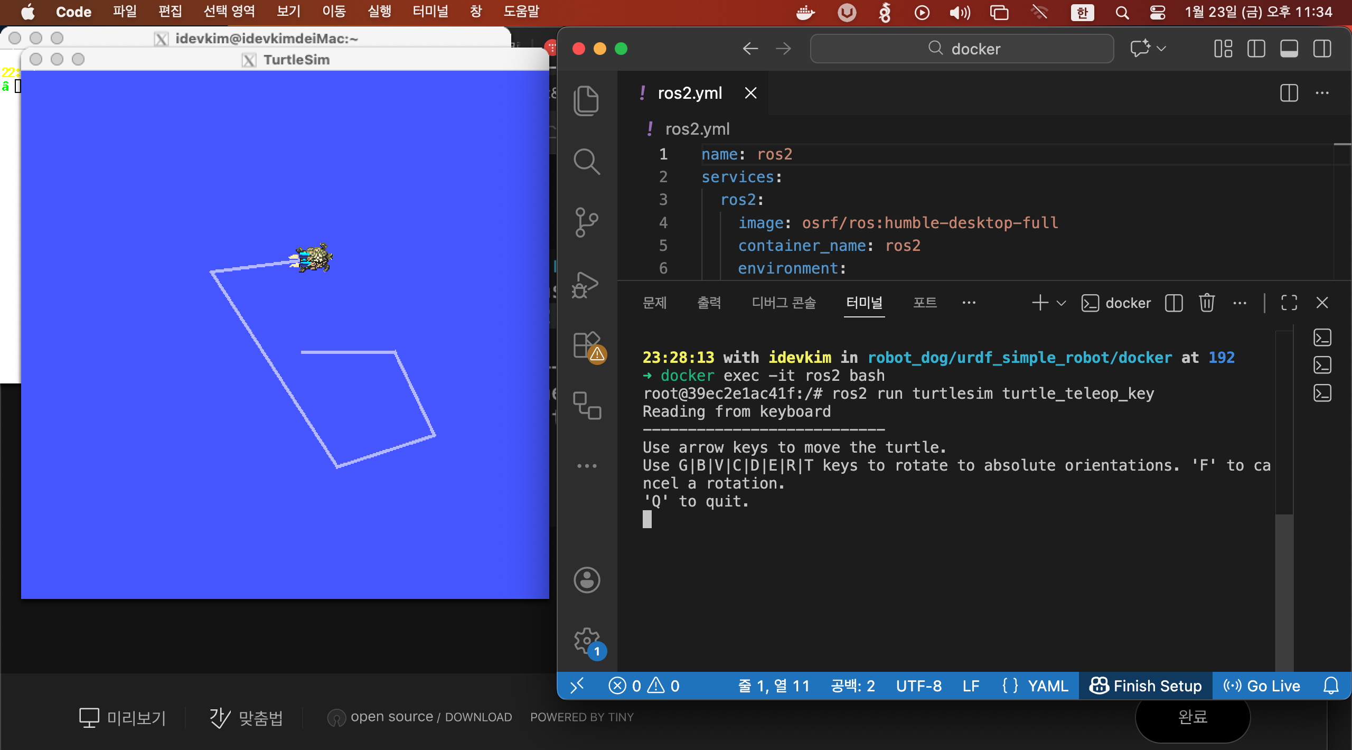Click the docker command center search field

[962, 49]
